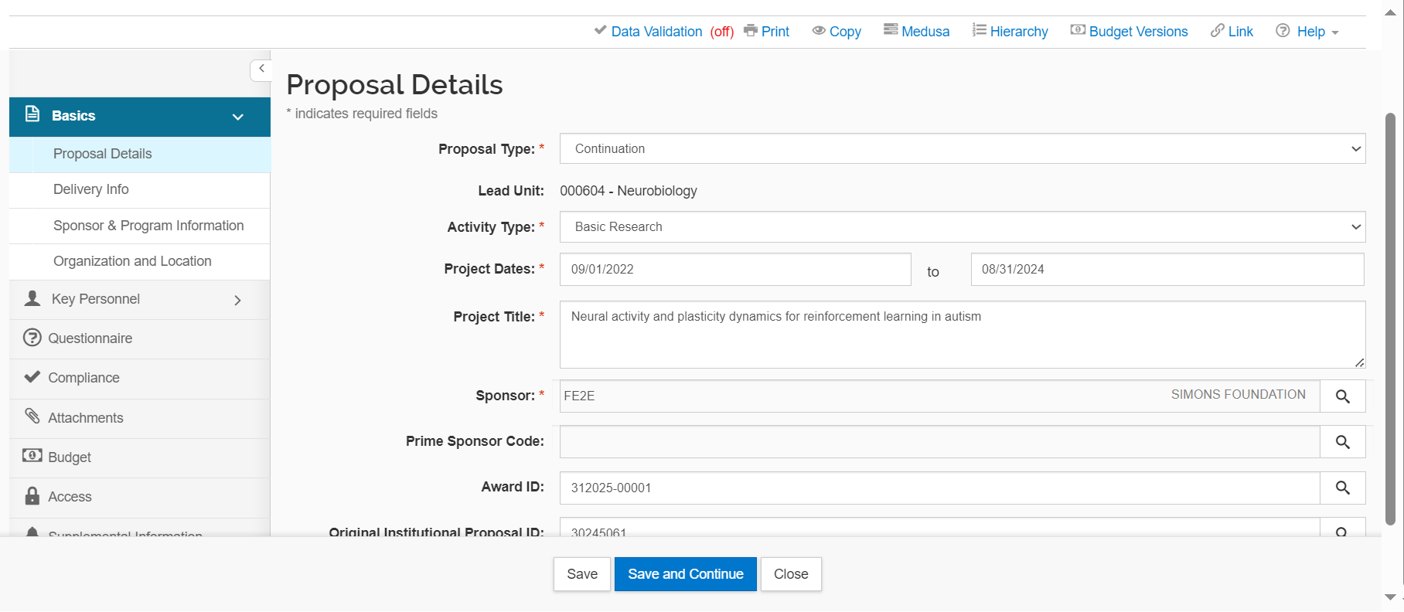Collapse the sidebar with the arrow button
Screen dimensions: 1404x612
[261, 70]
